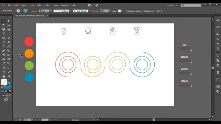
Task: Pick the Perspective Grid tool
Action: pyautogui.click(x=9, y=55)
